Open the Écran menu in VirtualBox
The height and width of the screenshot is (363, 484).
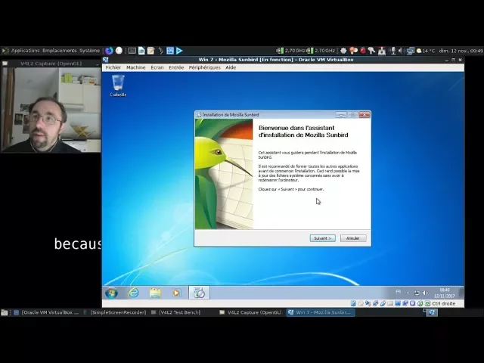(157, 67)
